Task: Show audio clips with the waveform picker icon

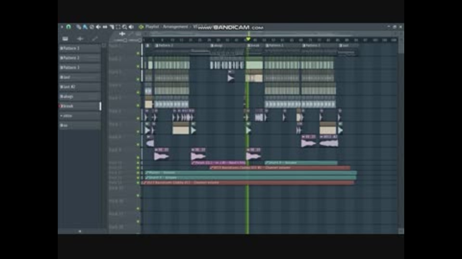Action: pyautogui.click(x=80, y=38)
